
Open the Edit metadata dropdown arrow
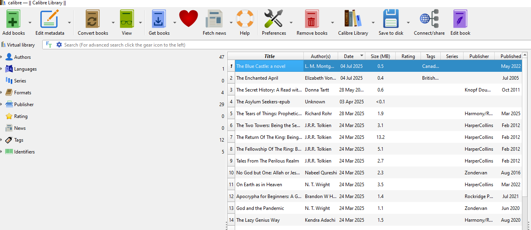click(x=69, y=22)
